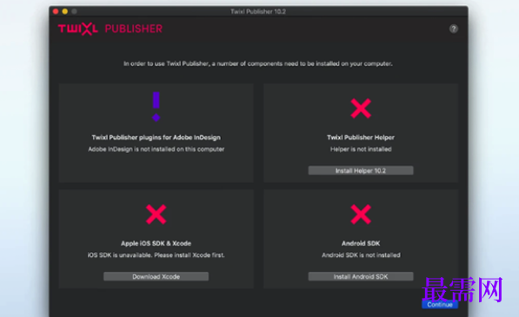519x317 pixels.
Task: Open the help question mark icon
Action: [454, 29]
